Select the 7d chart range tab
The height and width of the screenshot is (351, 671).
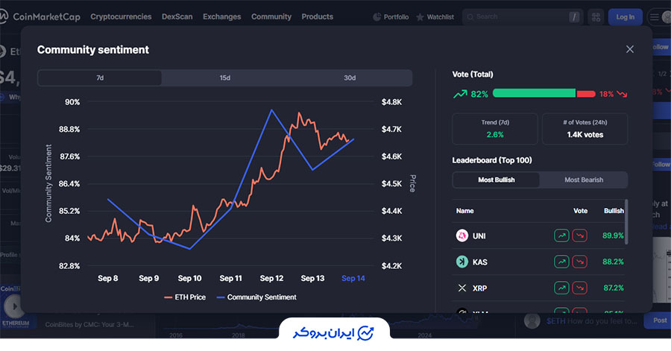pos(100,78)
